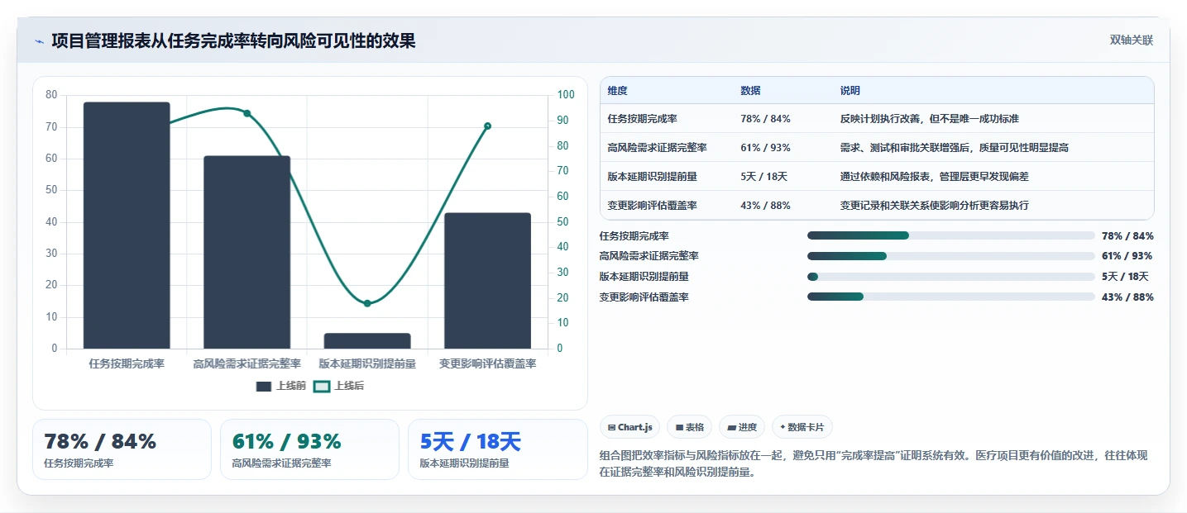1187x513 pixels.
Task: Click table cell 43% / 88%
Action: (765, 206)
